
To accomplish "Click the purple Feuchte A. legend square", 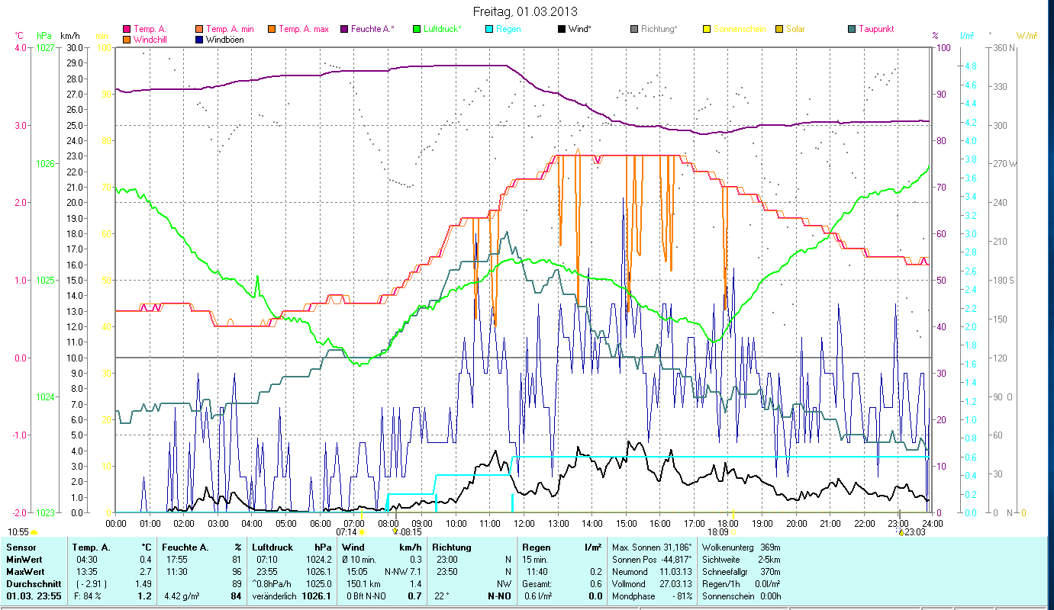I will coord(344,30).
